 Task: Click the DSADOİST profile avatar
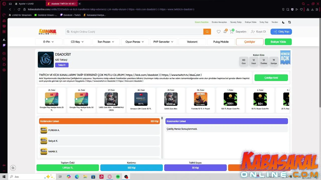pos(46,60)
